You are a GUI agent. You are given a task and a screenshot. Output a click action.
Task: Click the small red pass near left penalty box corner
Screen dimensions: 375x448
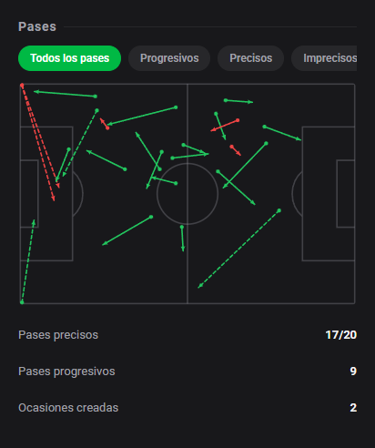click(104, 124)
